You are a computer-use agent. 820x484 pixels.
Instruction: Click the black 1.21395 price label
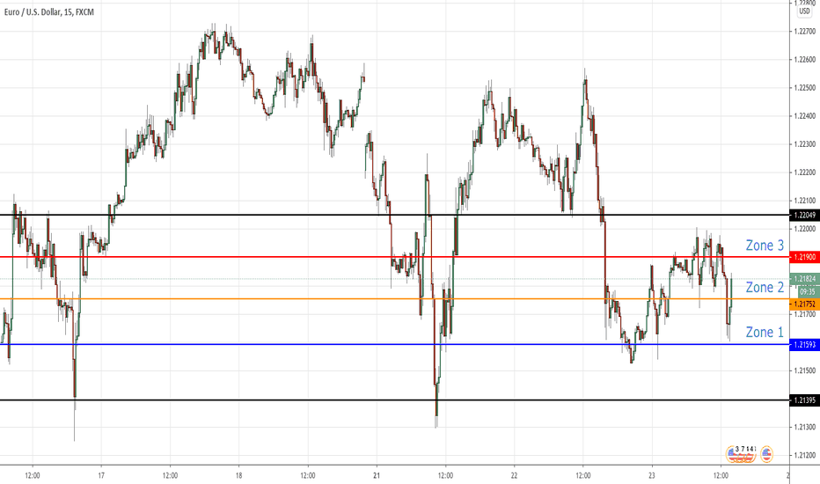[x=804, y=400]
